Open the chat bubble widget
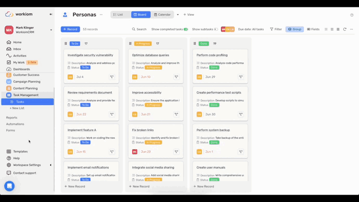 click(9, 186)
